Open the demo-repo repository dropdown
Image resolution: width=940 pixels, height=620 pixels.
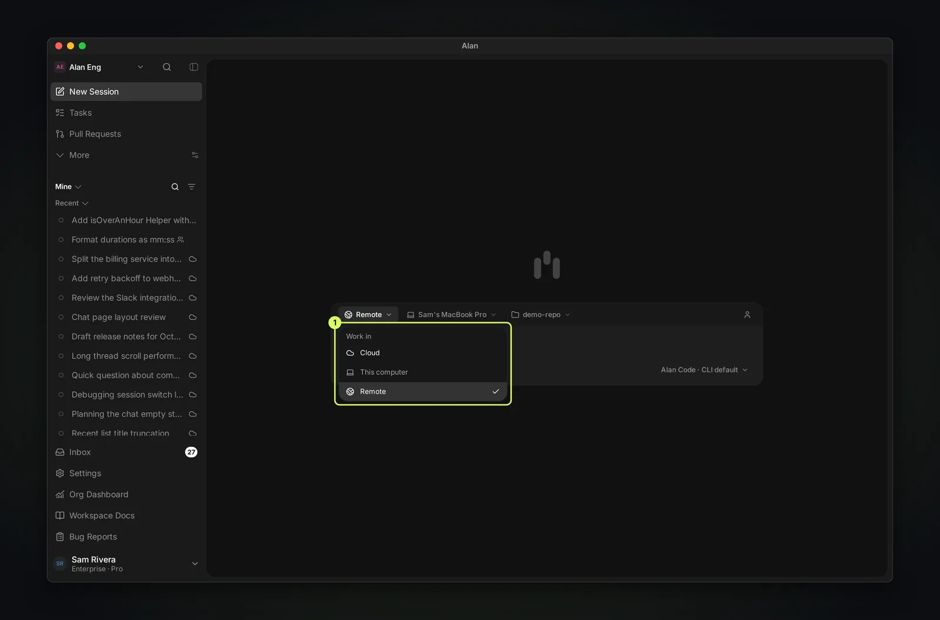coord(540,315)
